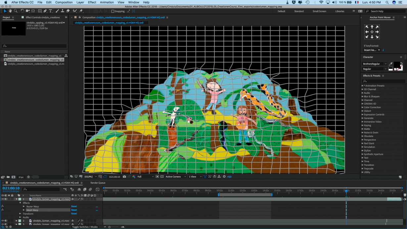Switch to the Render Queue tab
Screen dimensions: 407x229
pos(98,183)
